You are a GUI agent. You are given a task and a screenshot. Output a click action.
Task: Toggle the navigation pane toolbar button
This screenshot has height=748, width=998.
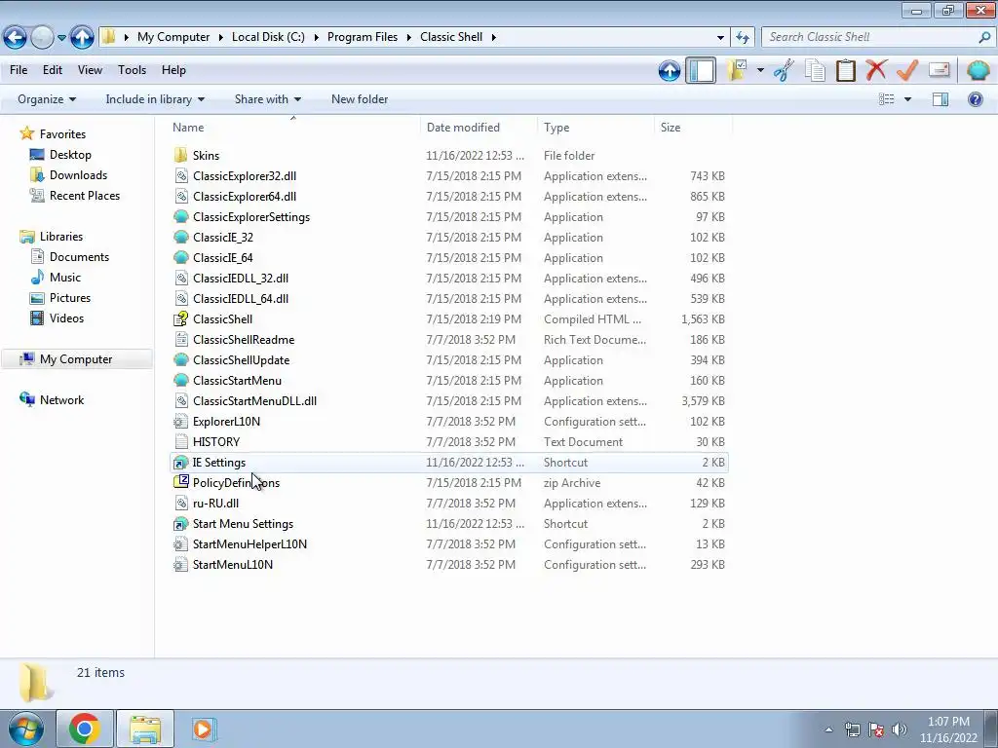701,70
